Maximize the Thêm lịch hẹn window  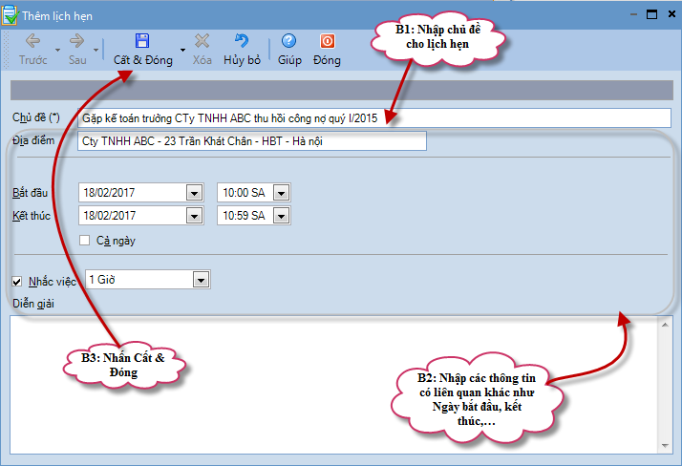coord(651,13)
